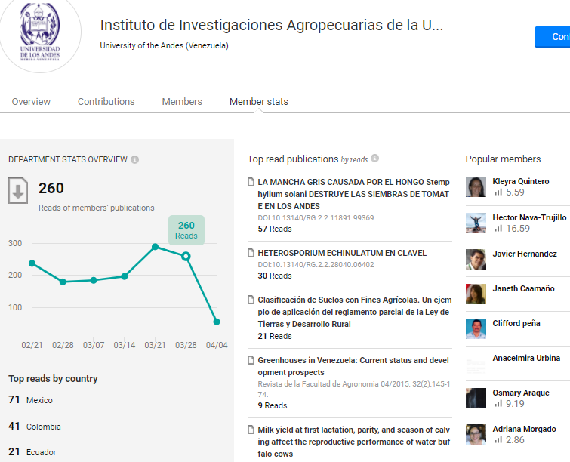This screenshot has height=462, width=570.
Task: Click the name Osmary Araque
Action: click(x=521, y=393)
